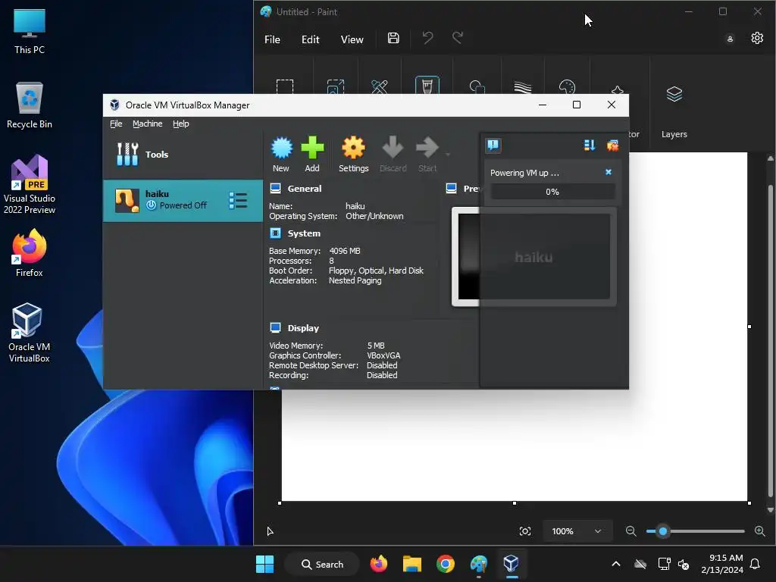Open File Explorer from the taskbar
This screenshot has width=776, height=582.
click(x=411, y=564)
